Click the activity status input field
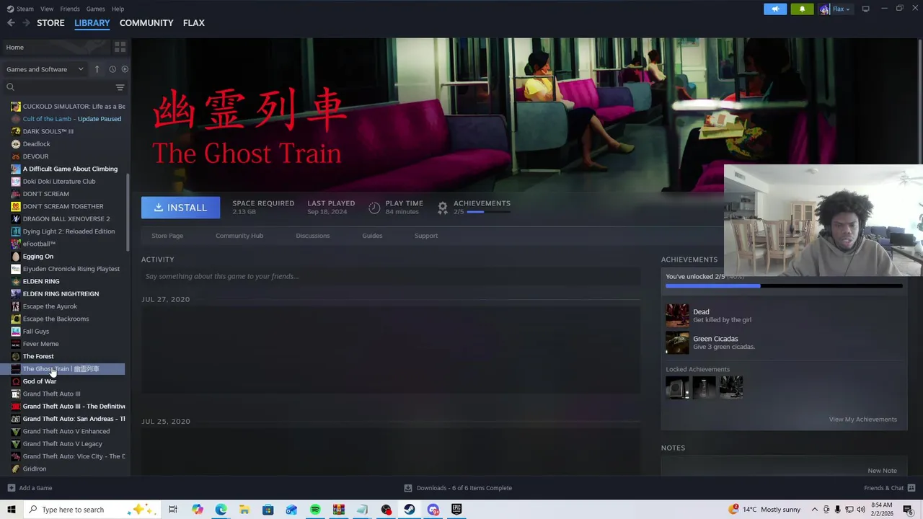Screen dimensions: 923x519 tap(391, 276)
